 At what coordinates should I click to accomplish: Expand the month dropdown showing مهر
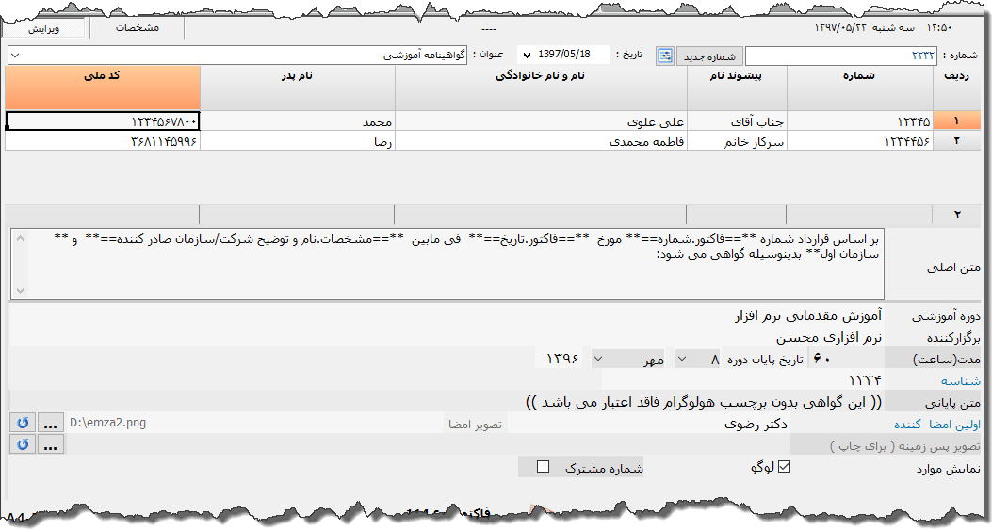point(598,359)
